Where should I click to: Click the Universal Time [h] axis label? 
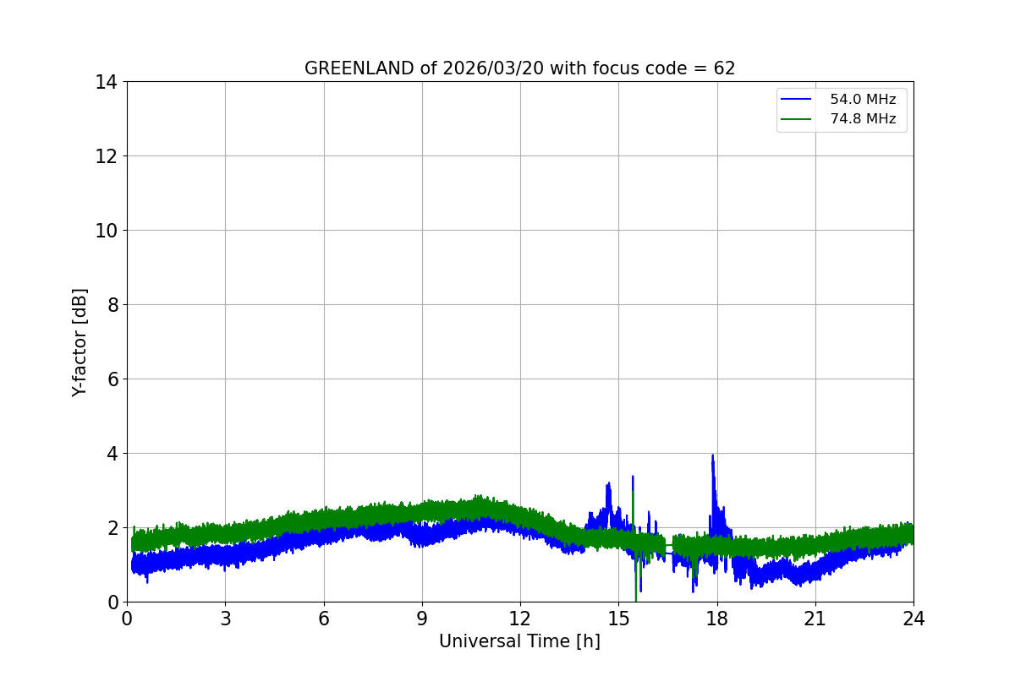point(519,641)
